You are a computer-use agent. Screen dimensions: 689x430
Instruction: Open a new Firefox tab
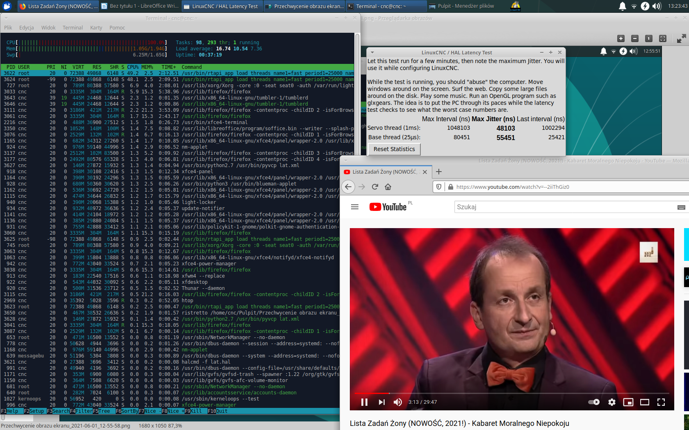[x=439, y=172]
